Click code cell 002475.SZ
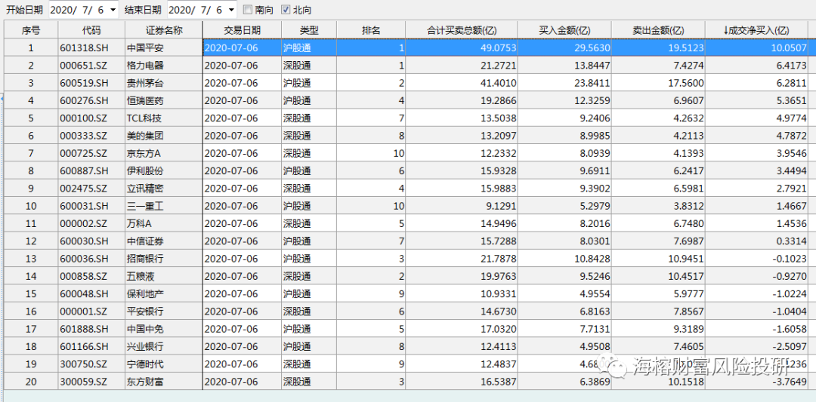The image size is (816, 402). [91, 189]
